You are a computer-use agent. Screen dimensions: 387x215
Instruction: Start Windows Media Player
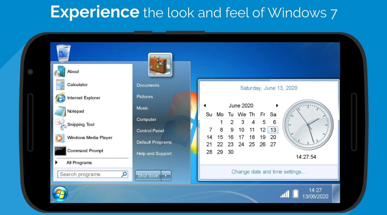[x=90, y=138]
